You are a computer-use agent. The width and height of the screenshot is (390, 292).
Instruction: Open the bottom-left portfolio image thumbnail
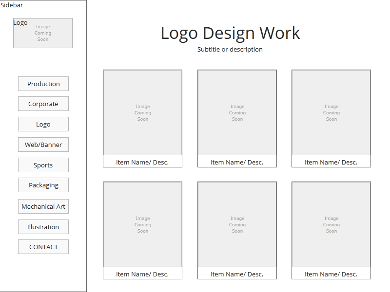pos(142,224)
